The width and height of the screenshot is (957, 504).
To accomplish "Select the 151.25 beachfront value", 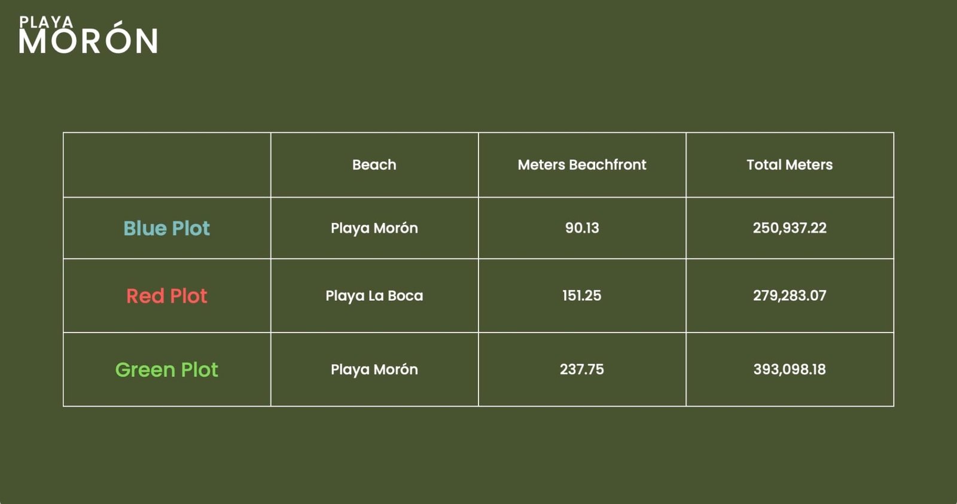I will [x=581, y=296].
